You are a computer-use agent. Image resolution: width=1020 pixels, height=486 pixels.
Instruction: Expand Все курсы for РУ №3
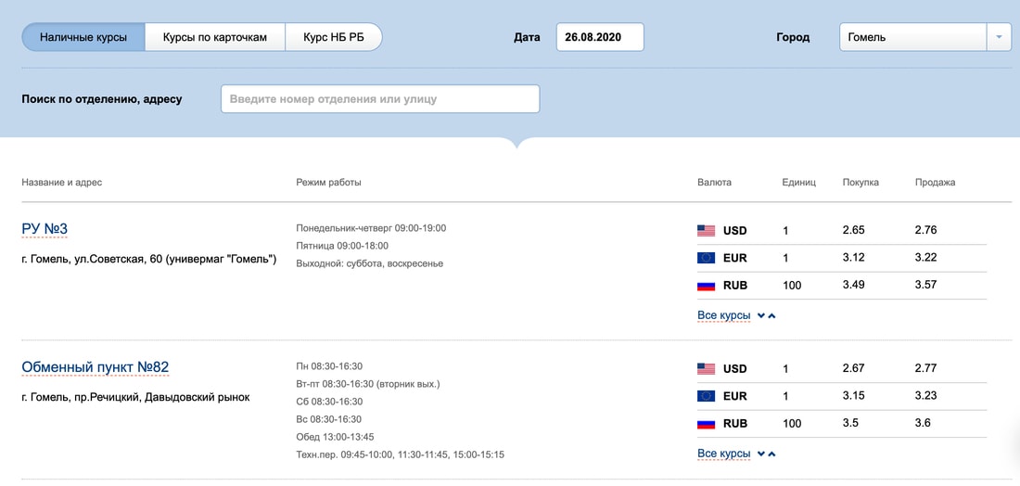point(723,315)
